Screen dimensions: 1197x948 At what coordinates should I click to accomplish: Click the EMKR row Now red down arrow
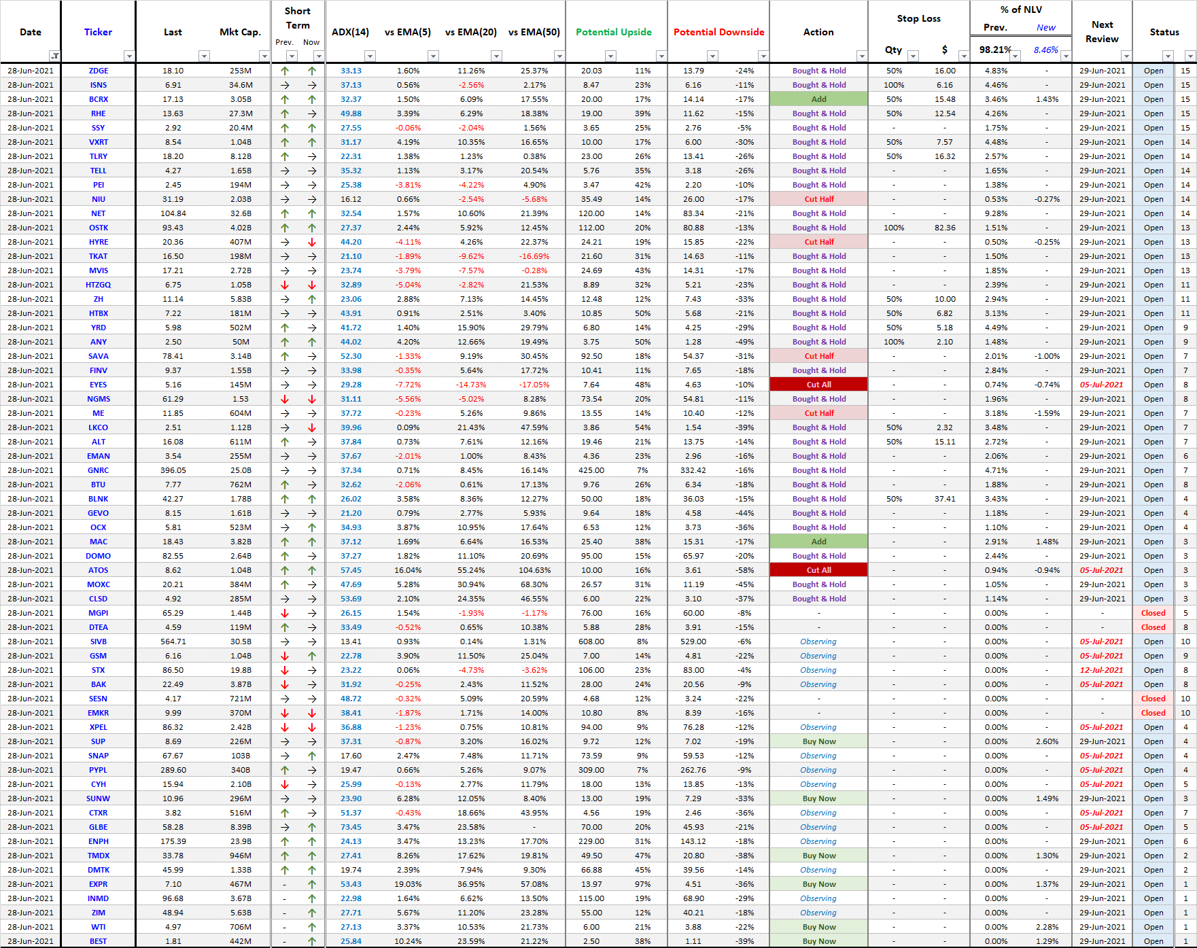click(x=312, y=713)
